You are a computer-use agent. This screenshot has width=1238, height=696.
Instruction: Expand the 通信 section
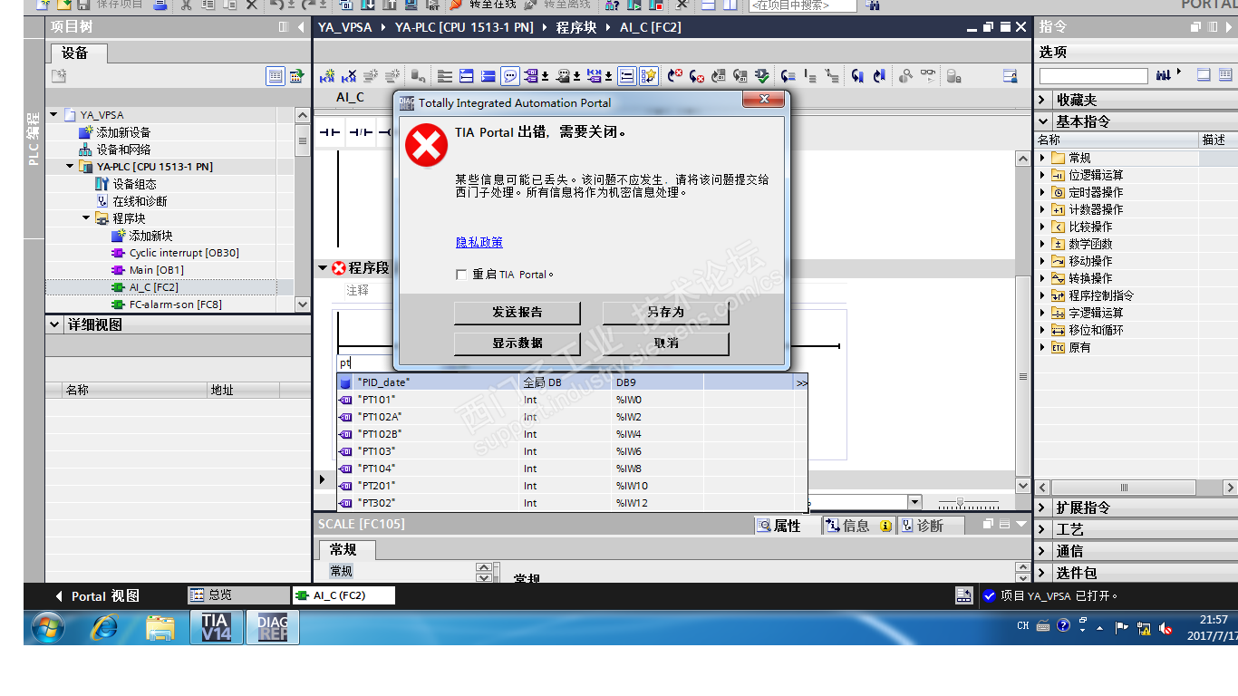[1043, 551]
